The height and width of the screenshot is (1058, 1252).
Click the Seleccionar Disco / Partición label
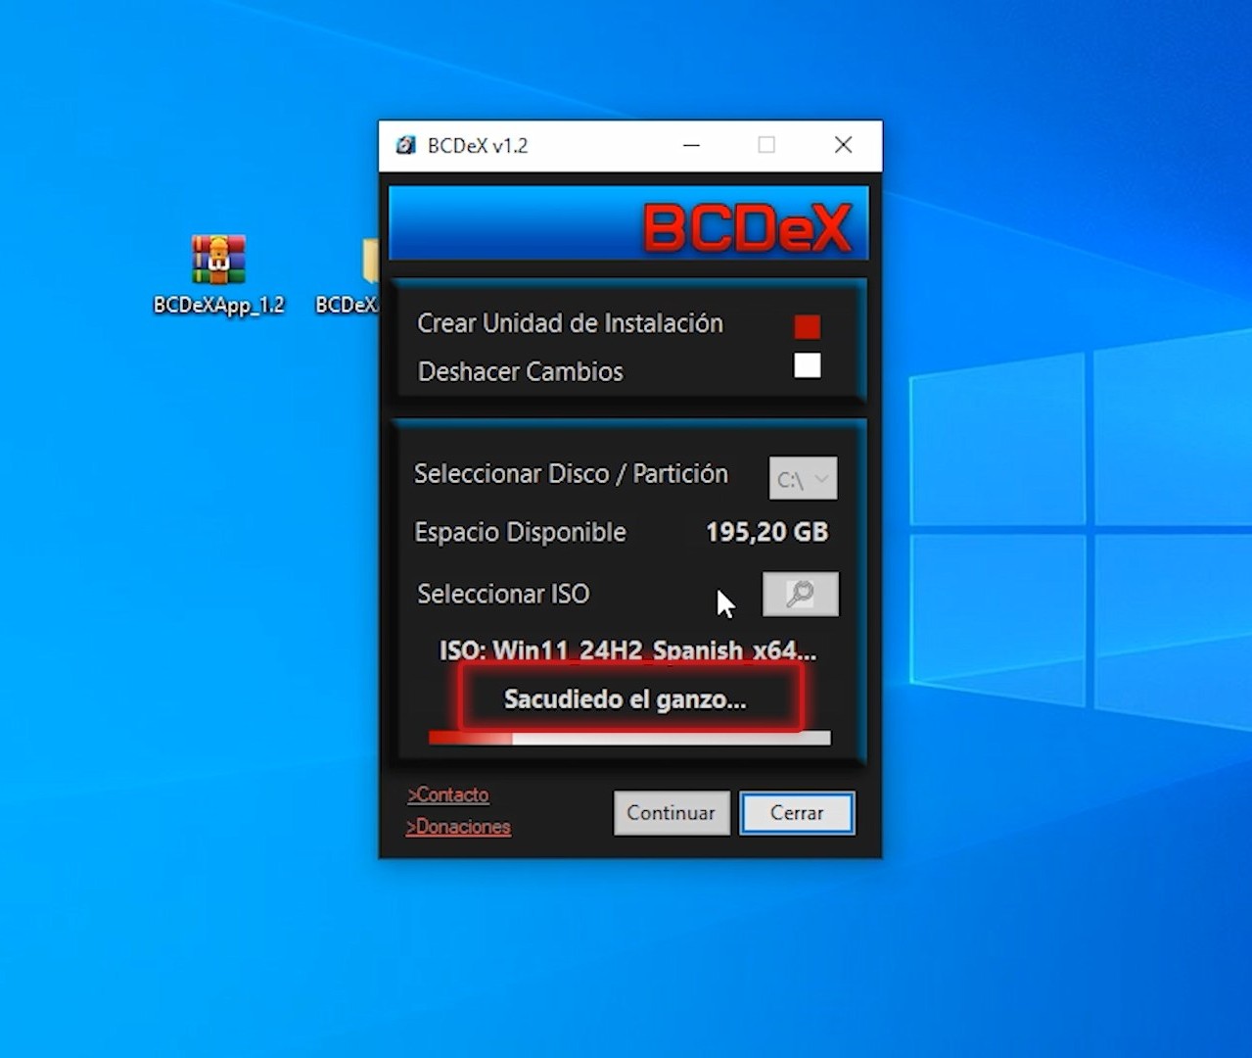point(571,474)
